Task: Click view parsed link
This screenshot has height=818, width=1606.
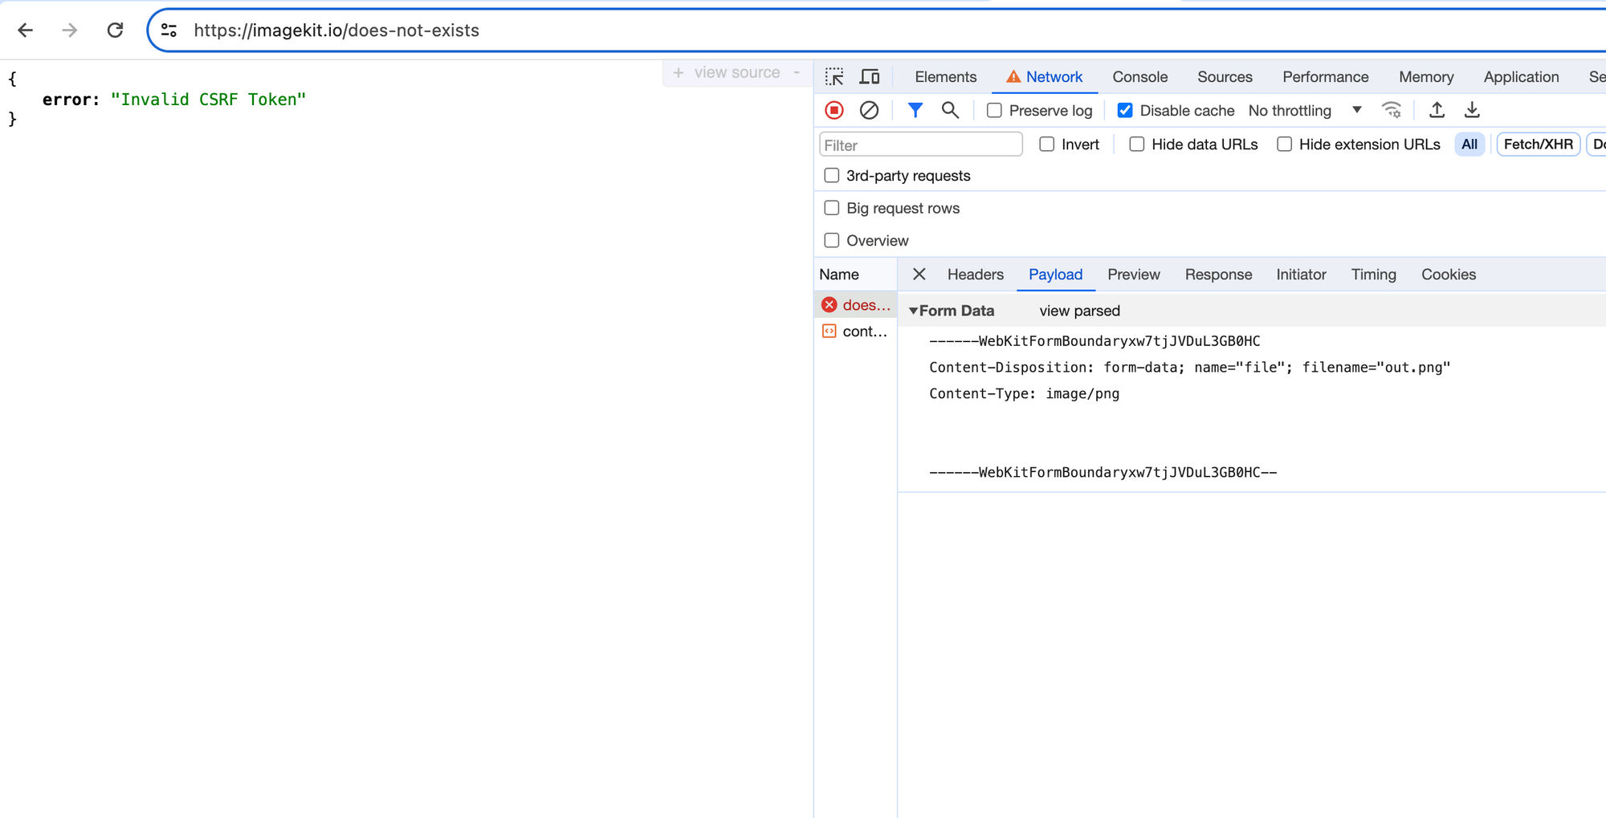Action: (1079, 311)
